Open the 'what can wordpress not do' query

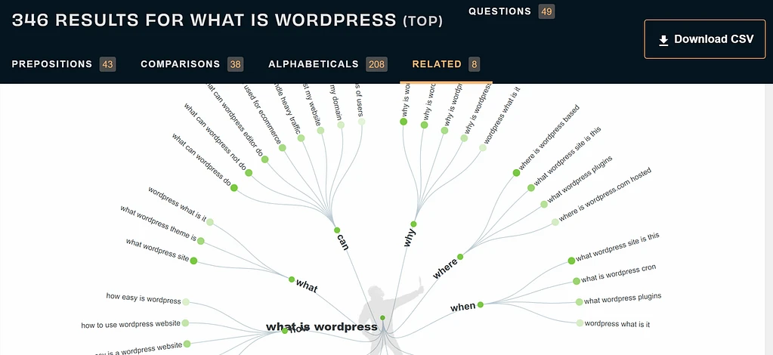[x=215, y=137]
